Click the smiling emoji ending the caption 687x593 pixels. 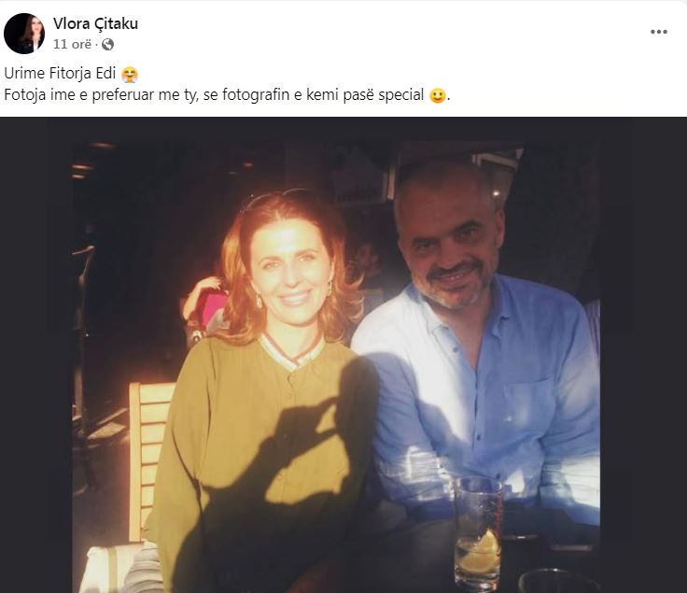click(x=437, y=95)
